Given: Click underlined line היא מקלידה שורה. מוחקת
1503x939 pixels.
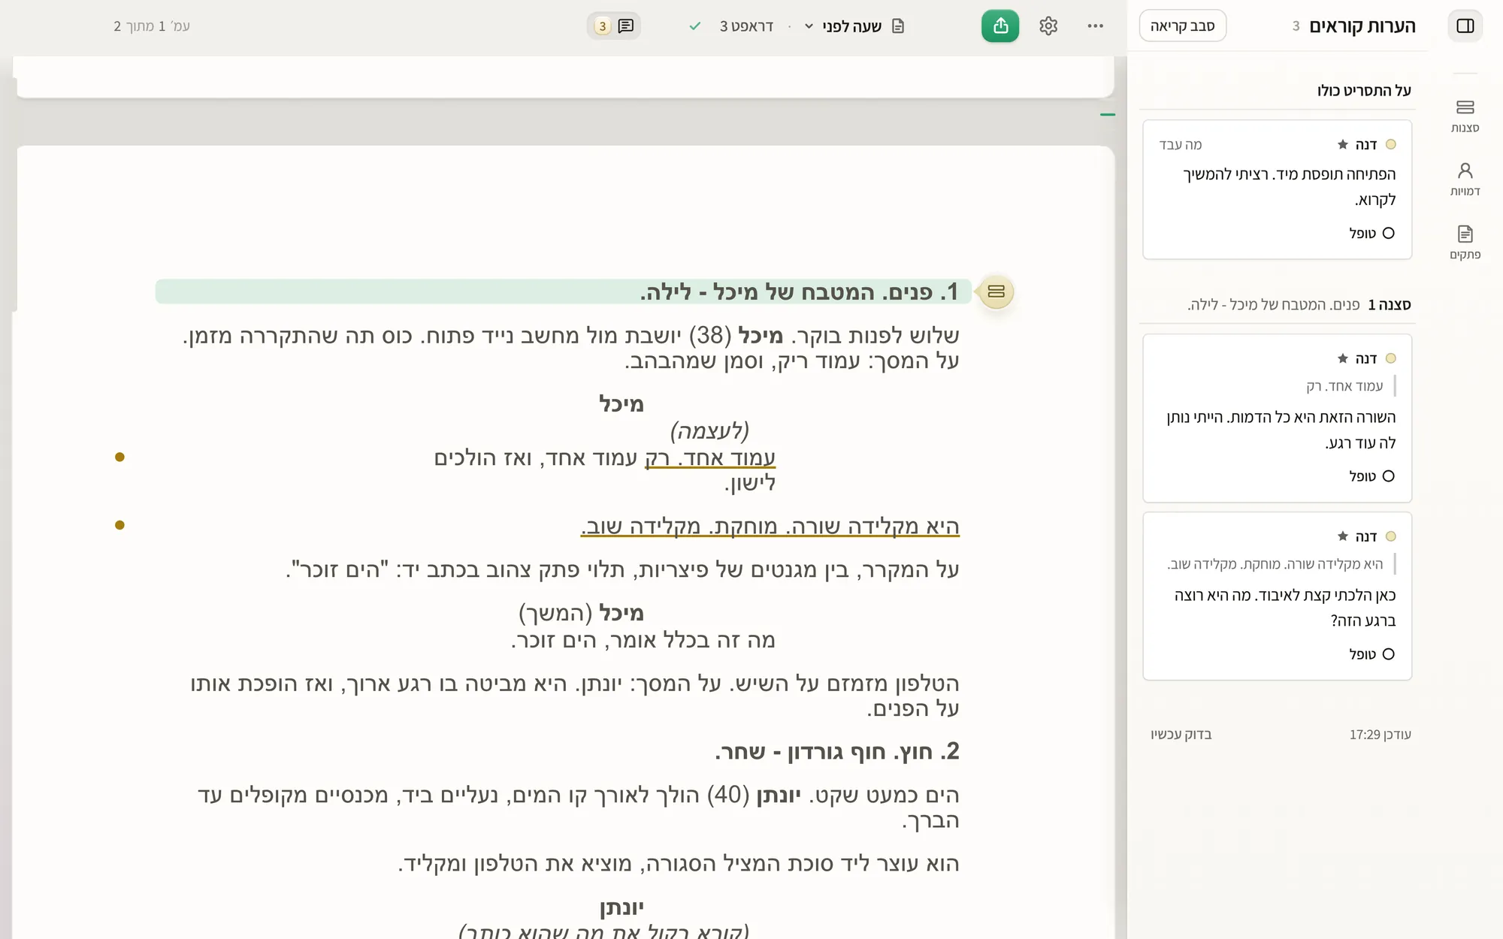Looking at the screenshot, I should click(x=770, y=527).
